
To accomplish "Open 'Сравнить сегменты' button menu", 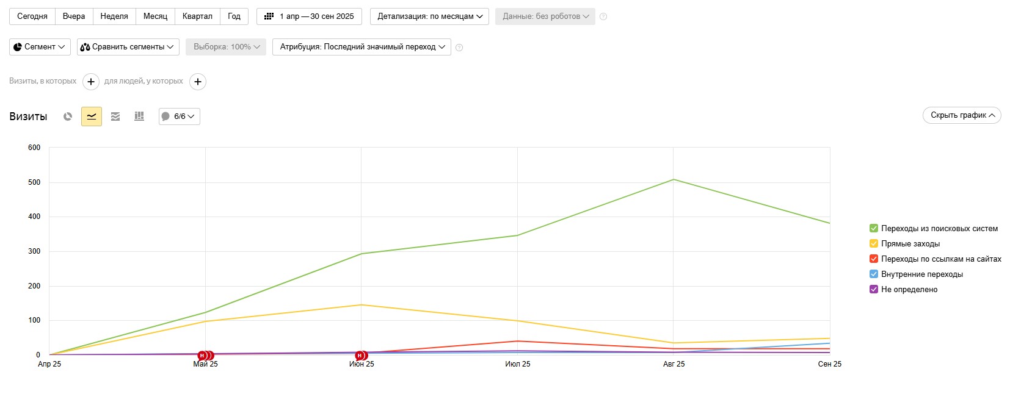I will [128, 47].
